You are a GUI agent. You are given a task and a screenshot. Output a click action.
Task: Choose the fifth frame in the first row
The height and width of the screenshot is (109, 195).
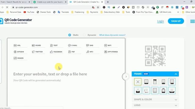pos(172,82)
